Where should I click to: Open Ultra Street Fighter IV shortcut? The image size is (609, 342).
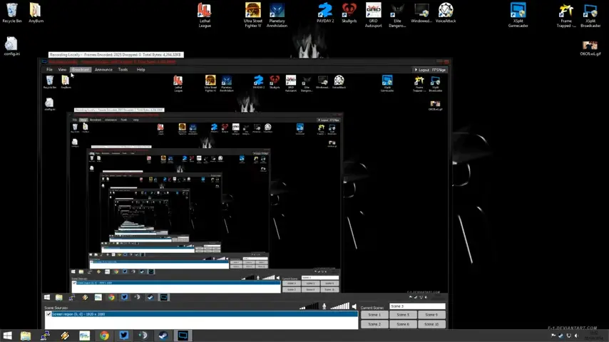click(x=253, y=15)
